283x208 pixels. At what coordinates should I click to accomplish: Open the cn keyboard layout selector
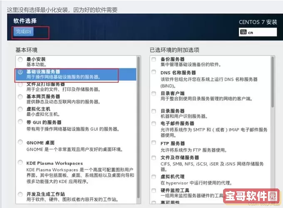(x=258, y=32)
